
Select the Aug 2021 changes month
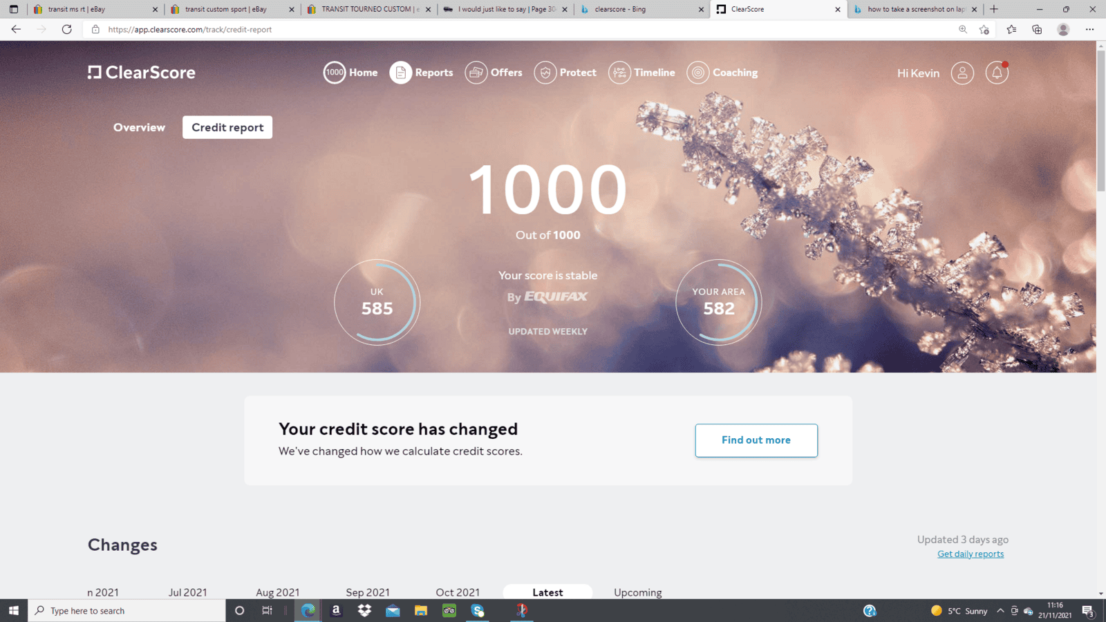(278, 592)
